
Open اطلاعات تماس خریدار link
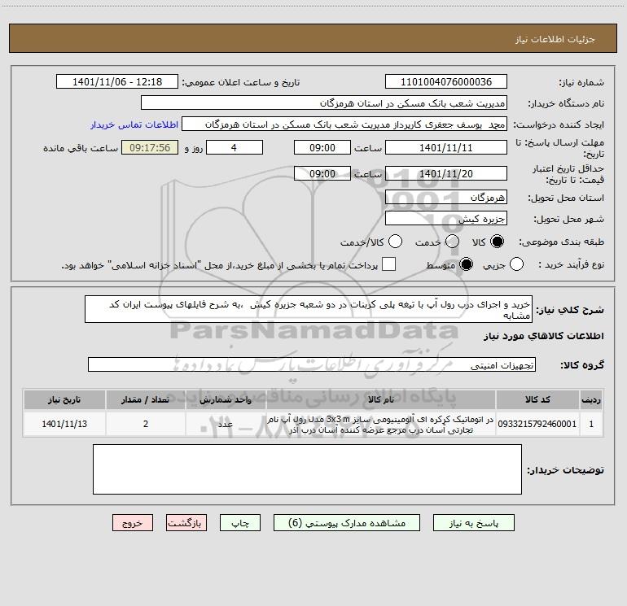point(134,124)
